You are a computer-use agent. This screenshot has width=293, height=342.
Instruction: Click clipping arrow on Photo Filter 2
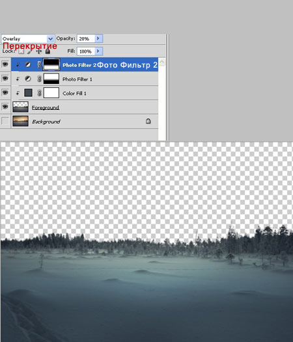point(18,65)
